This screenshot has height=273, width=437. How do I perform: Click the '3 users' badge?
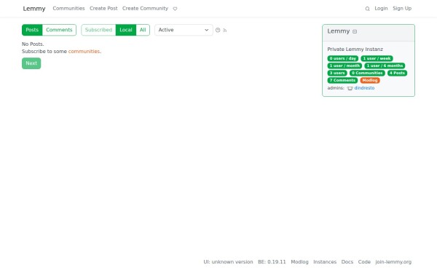(x=337, y=73)
